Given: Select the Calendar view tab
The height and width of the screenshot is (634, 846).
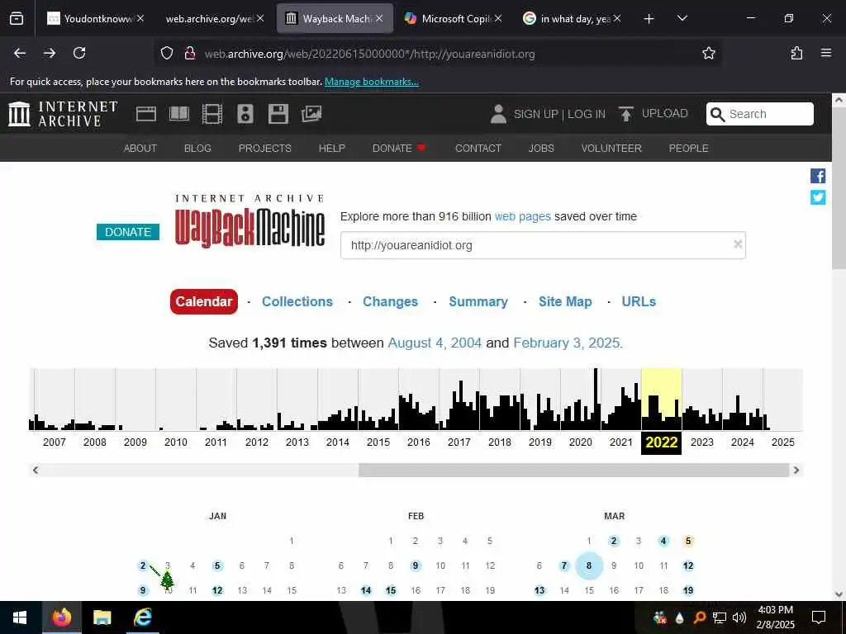Looking at the screenshot, I should pos(204,301).
